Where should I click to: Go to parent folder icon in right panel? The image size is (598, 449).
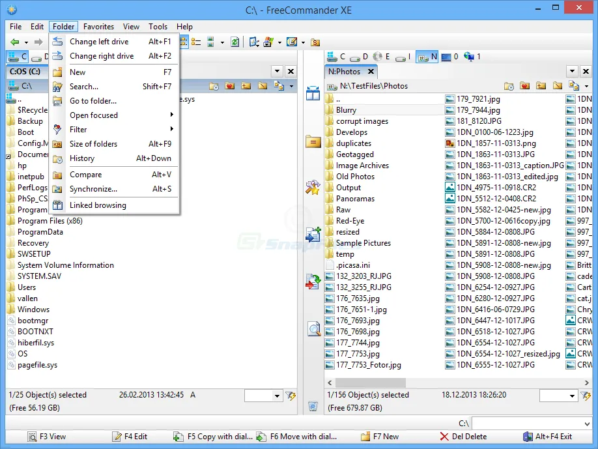(x=541, y=86)
